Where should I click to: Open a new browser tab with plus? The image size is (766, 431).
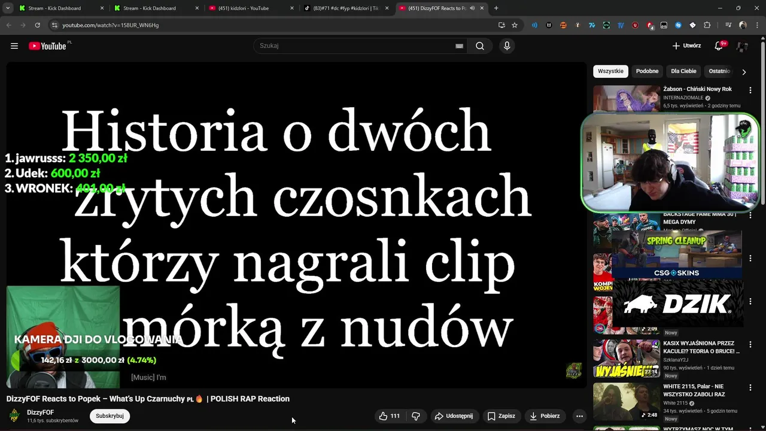(x=496, y=8)
